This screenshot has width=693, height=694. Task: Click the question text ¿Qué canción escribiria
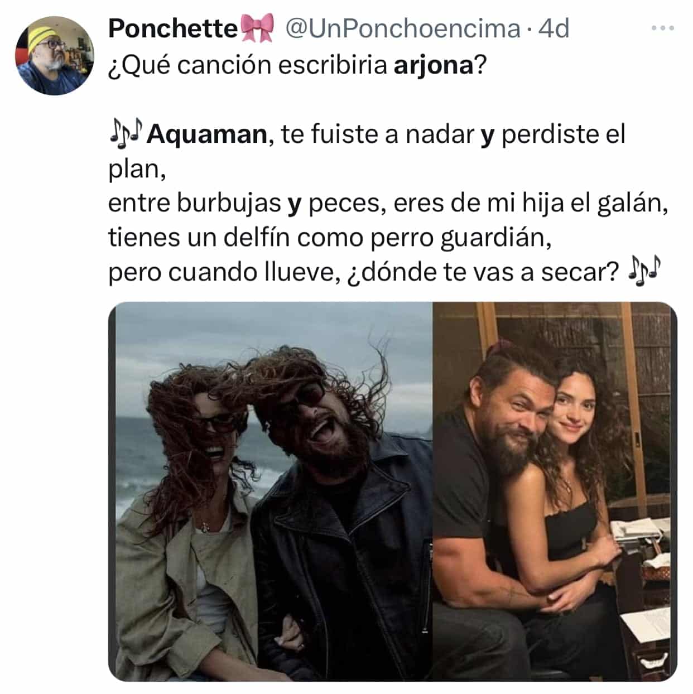pyautogui.click(x=247, y=66)
